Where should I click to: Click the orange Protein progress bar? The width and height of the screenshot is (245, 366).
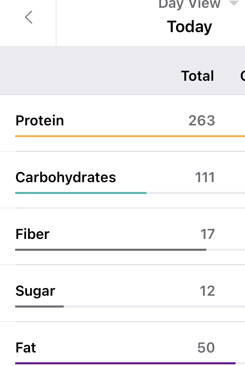point(130,136)
